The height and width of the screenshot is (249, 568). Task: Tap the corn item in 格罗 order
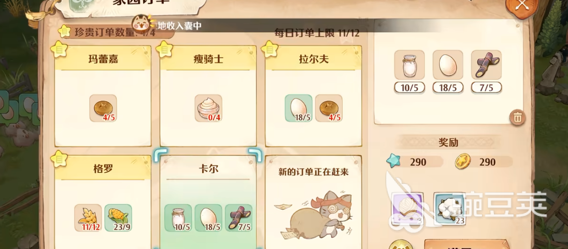(x=118, y=218)
